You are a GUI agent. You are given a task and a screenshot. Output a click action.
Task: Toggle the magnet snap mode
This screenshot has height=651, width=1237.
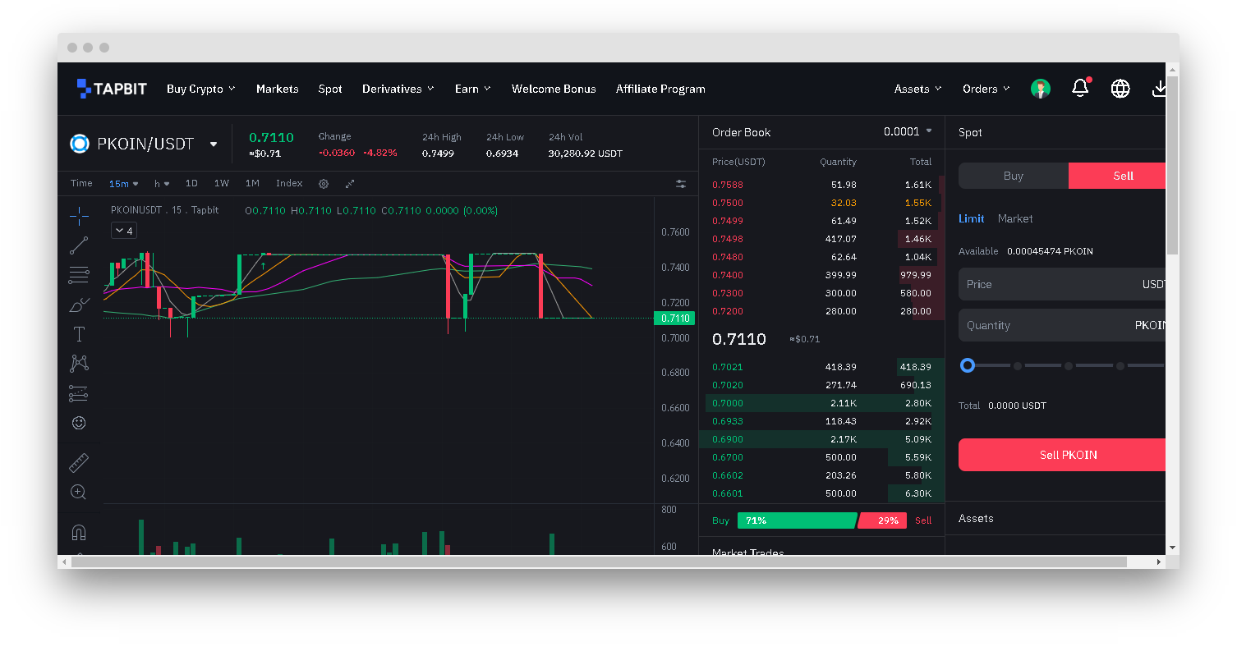pos(79,532)
